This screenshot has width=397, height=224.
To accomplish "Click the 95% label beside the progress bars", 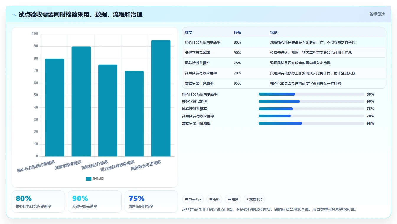I will 370,124.
